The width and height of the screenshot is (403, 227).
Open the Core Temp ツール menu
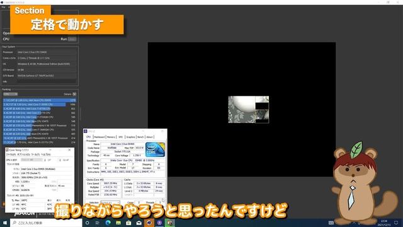coord(35,154)
